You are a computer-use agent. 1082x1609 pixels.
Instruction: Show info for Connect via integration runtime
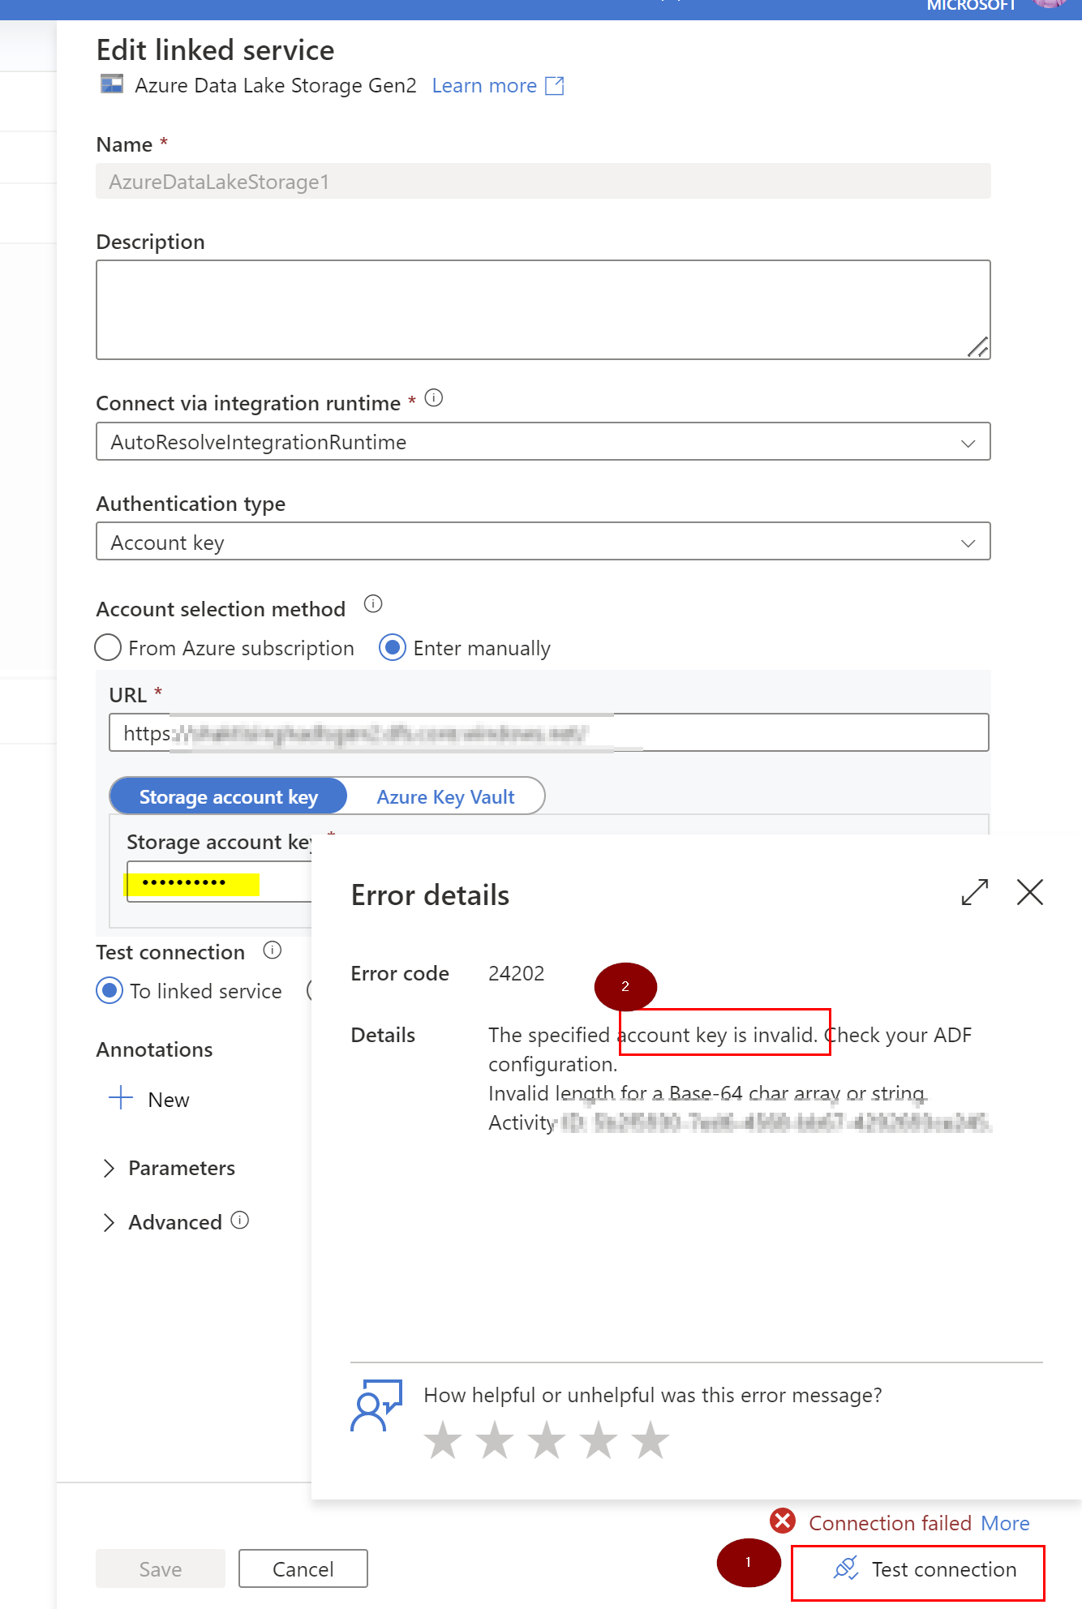point(434,397)
